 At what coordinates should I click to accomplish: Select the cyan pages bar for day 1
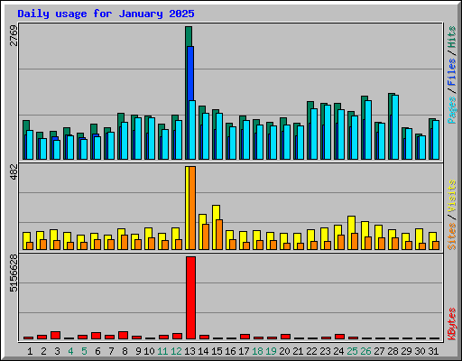click(30, 144)
